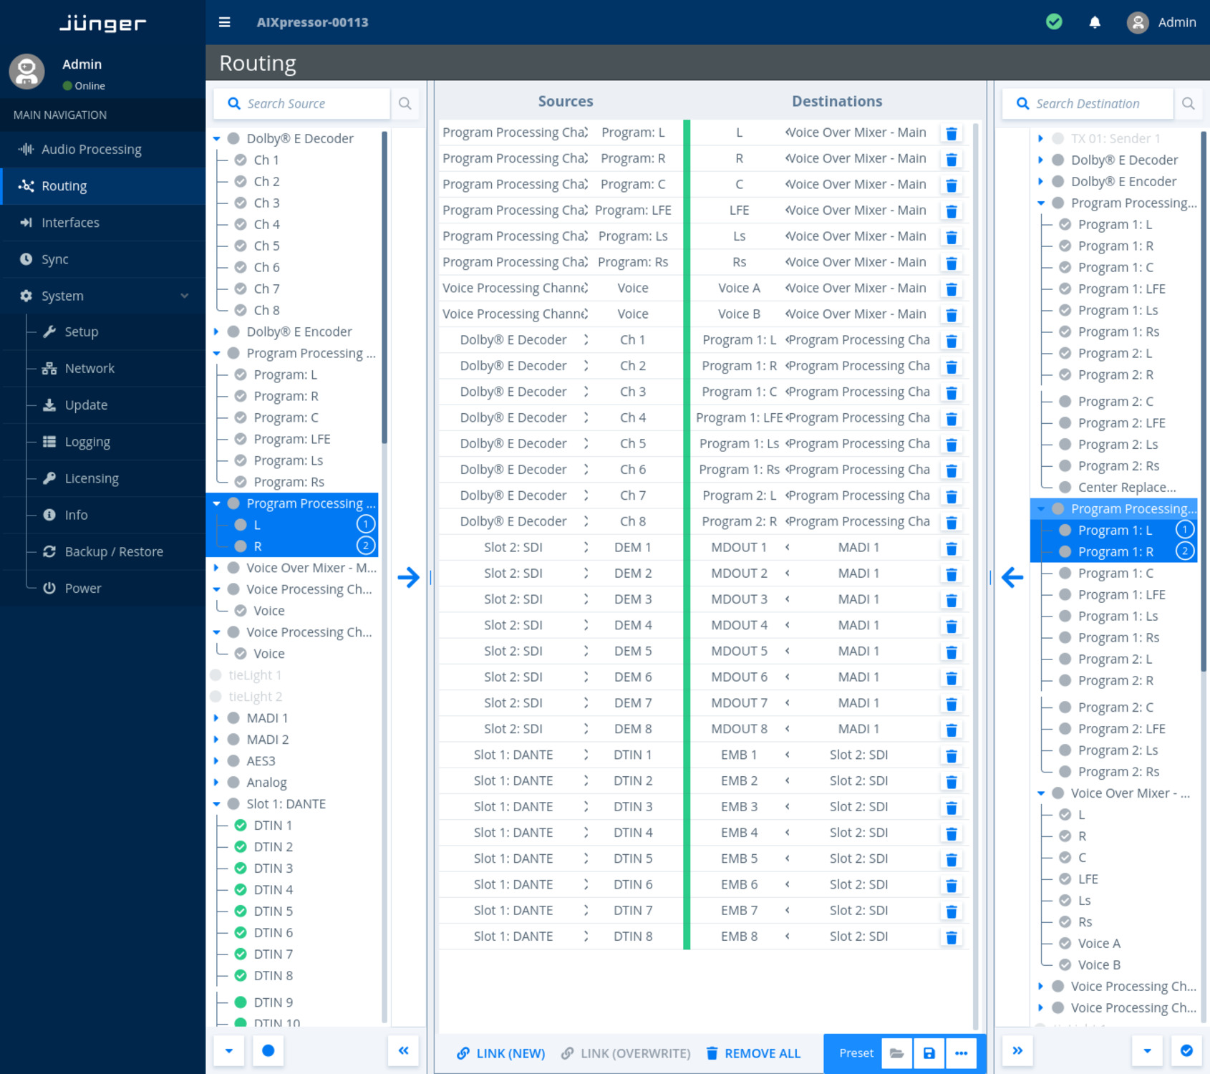Viewport: 1210px width, 1074px height.
Task: Open the notifications bell
Action: pyautogui.click(x=1095, y=22)
